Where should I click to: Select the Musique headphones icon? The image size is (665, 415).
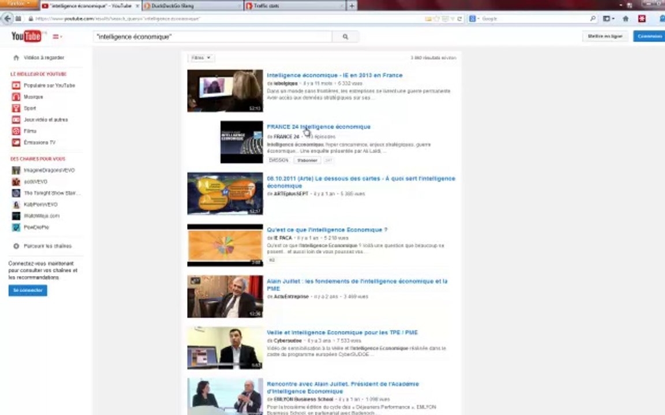16,97
